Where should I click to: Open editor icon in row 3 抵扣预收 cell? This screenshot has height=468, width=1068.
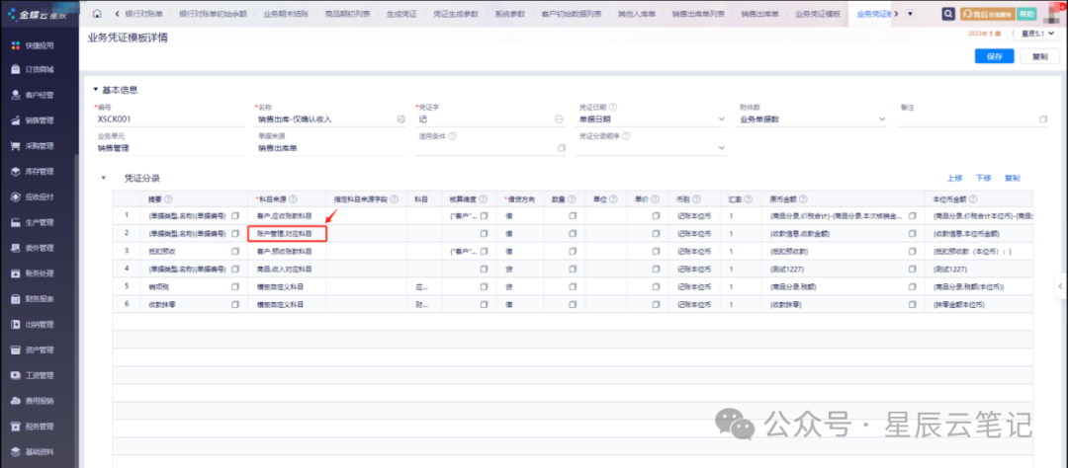235,252
